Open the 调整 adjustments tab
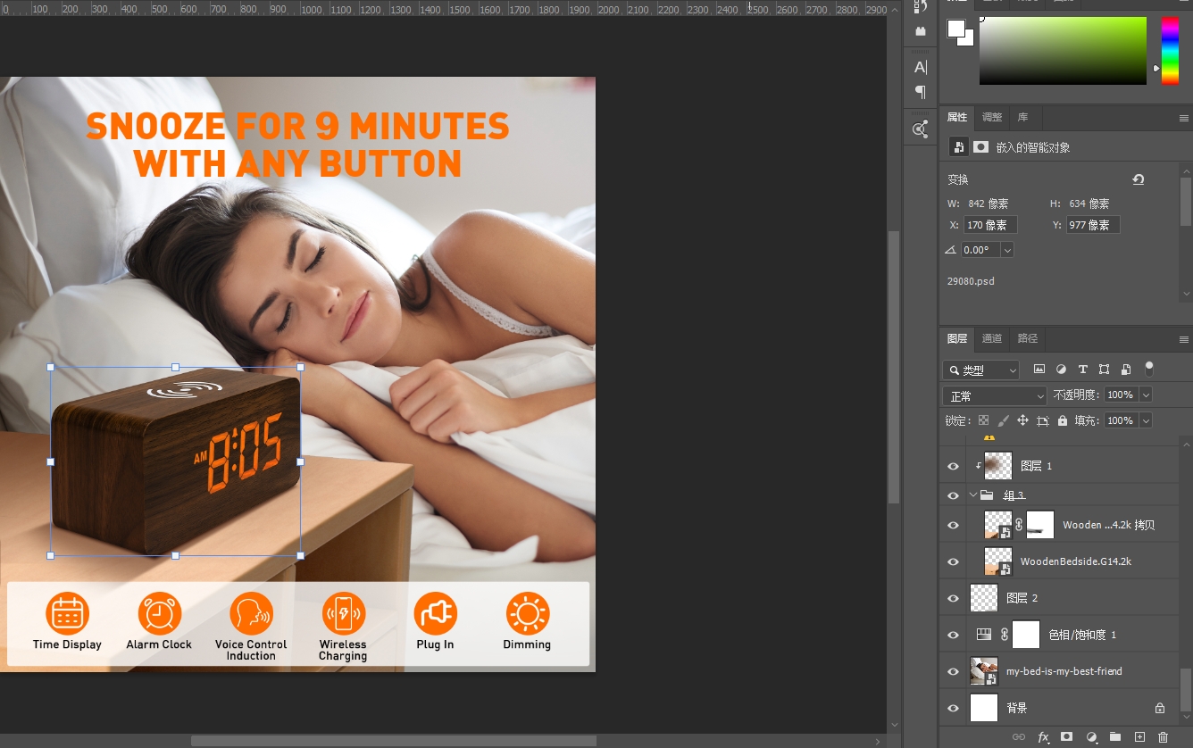1193x748 pixels. (992, 117)
